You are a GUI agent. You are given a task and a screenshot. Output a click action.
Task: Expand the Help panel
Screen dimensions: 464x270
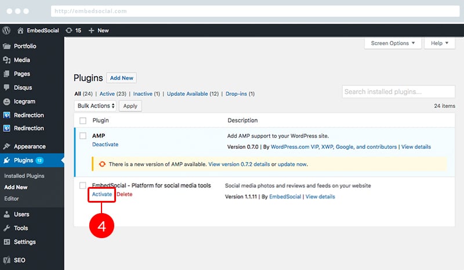point(440,44)
